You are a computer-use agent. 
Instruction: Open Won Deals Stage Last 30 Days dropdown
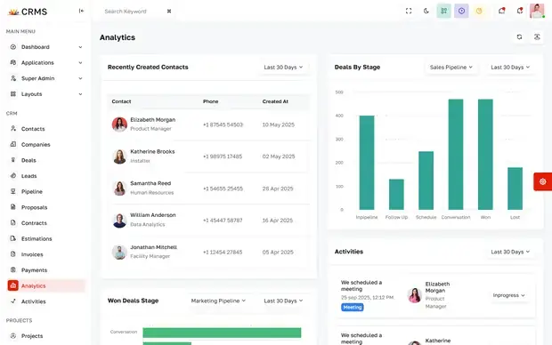(283, 301)
